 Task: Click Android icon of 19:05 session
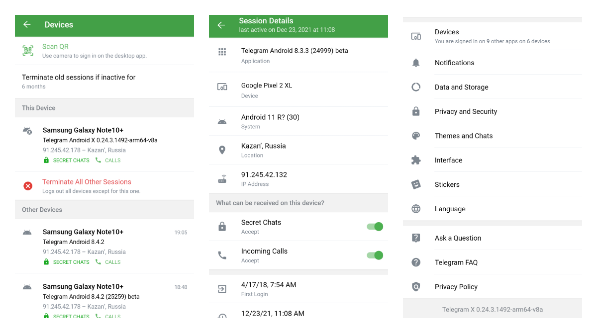(x=27, y=232)
